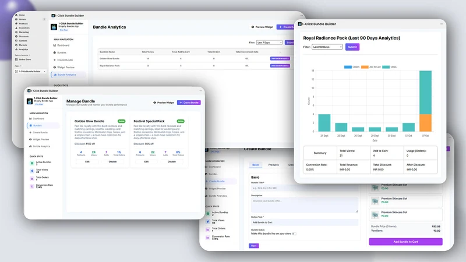Screen dimensions: 466x262
Task: Open more options in Royal Radiance Pack window
Action: tap(441, 24)
